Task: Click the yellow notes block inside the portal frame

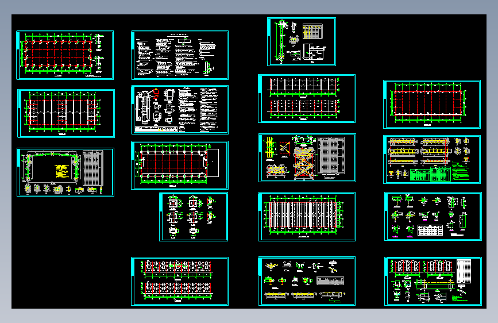Action: point(61,171)
